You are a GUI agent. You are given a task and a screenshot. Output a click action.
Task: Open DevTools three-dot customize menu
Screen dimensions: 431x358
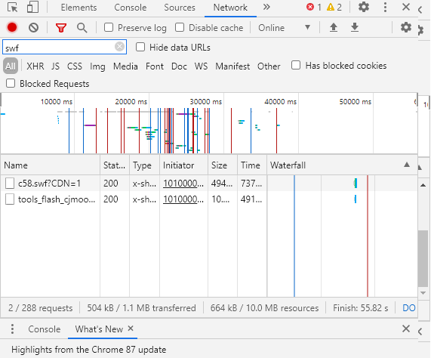click(x=385, y=7)
